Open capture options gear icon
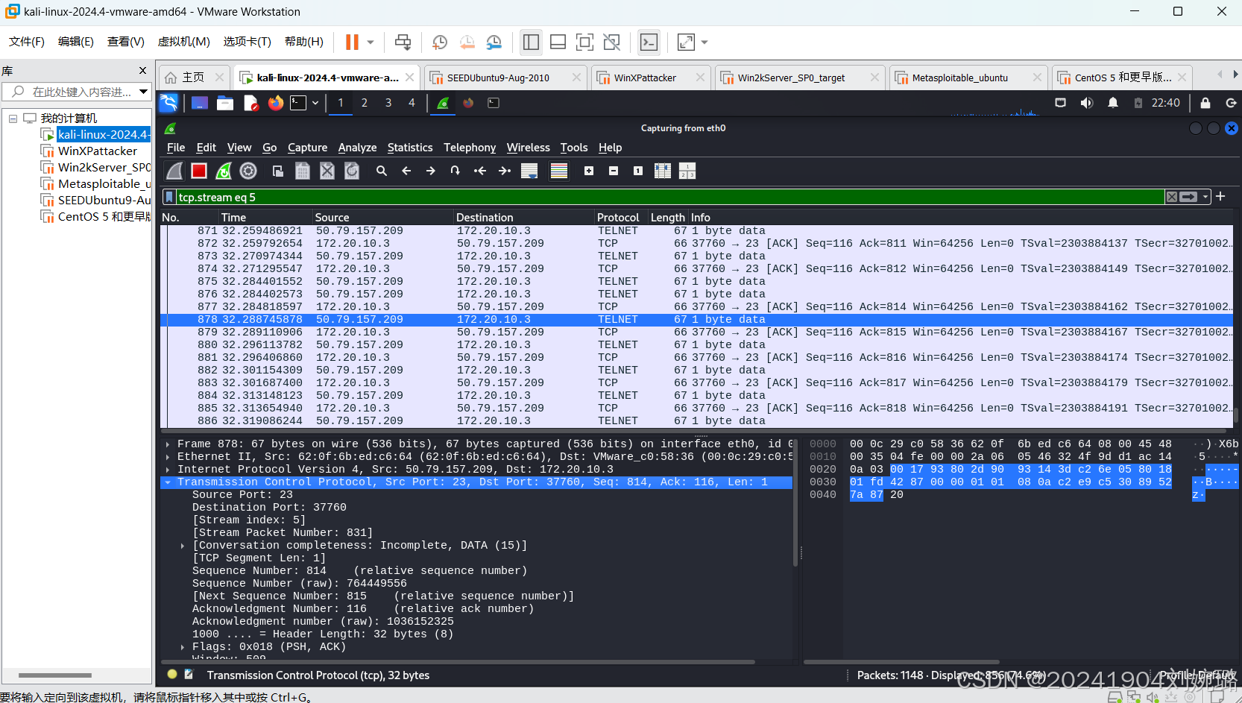 tap(248, 171)
